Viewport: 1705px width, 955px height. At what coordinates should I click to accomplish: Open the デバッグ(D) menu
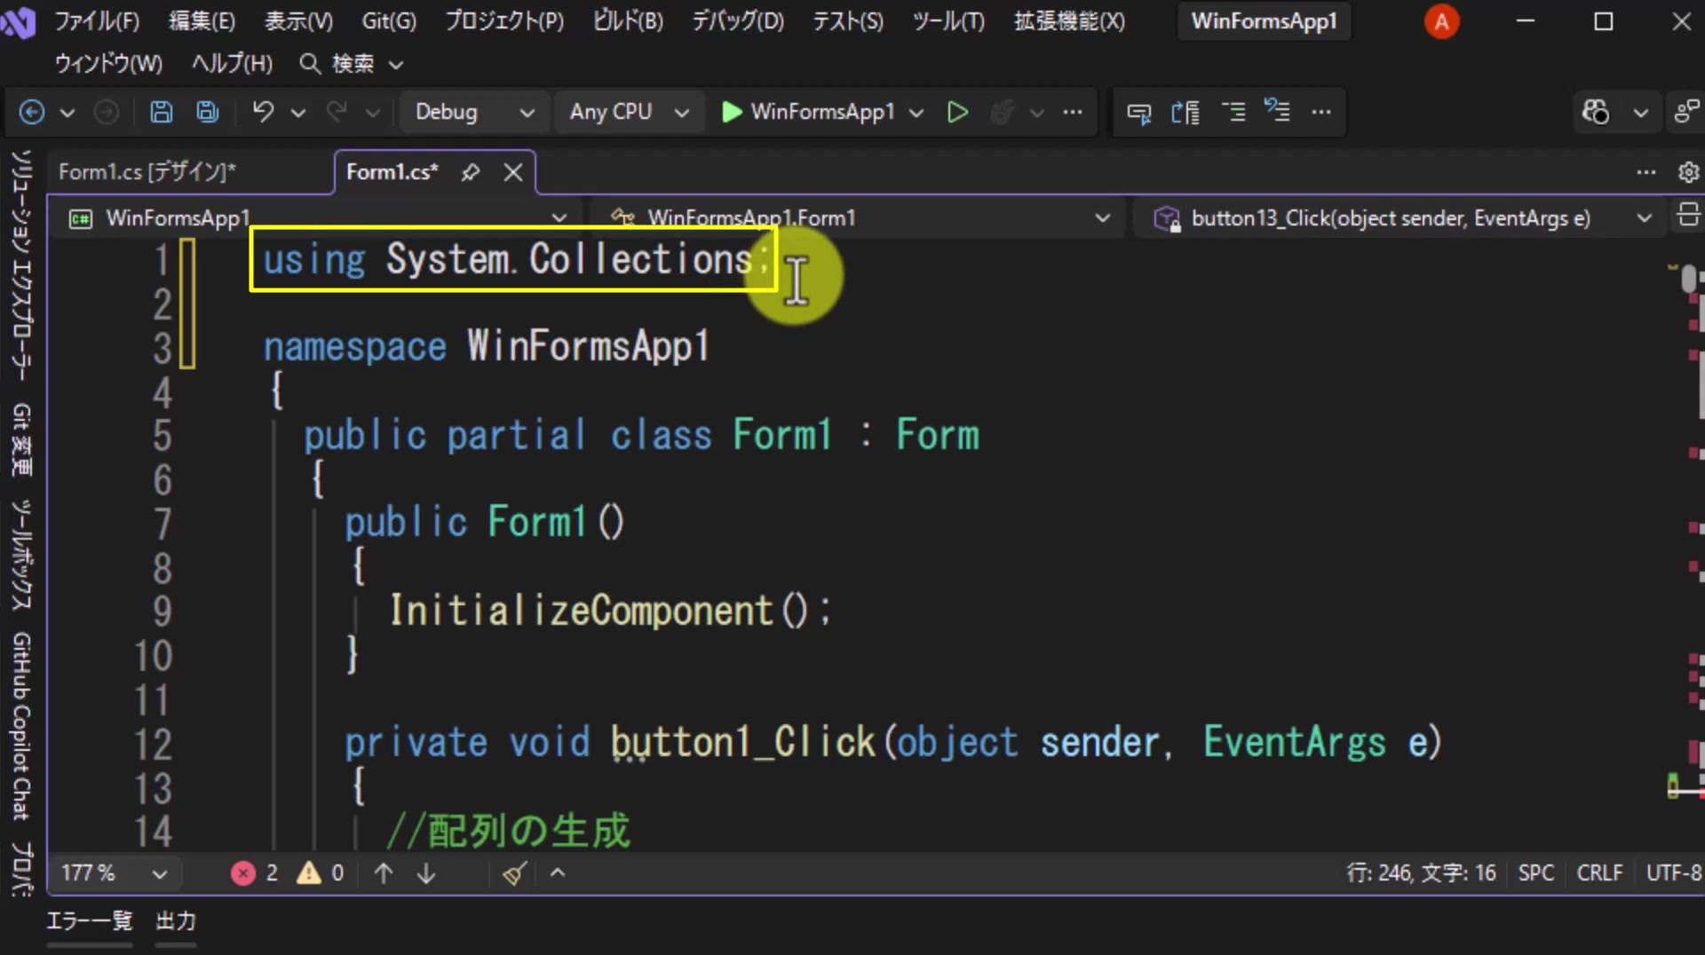point(738,21)
